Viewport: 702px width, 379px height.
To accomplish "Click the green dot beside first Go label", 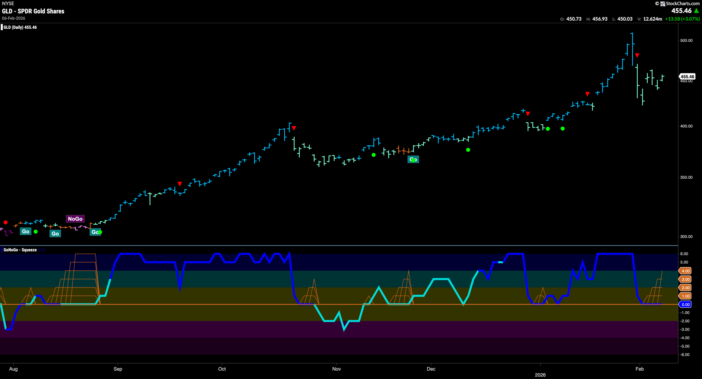I will point(36,232).
